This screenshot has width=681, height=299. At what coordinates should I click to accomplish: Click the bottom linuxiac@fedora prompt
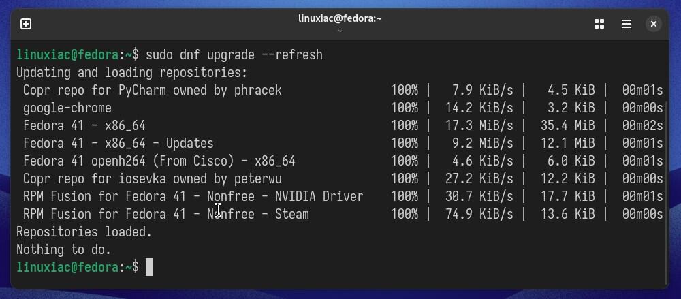pos(78,267)
